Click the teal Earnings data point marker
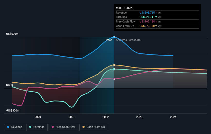This screenshot has width=211, height=134. 114,69
